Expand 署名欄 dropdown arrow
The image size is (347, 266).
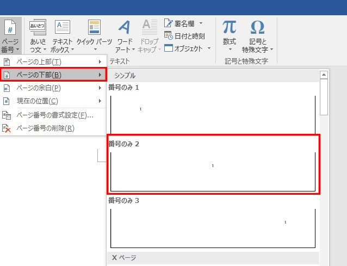(201, 23)
